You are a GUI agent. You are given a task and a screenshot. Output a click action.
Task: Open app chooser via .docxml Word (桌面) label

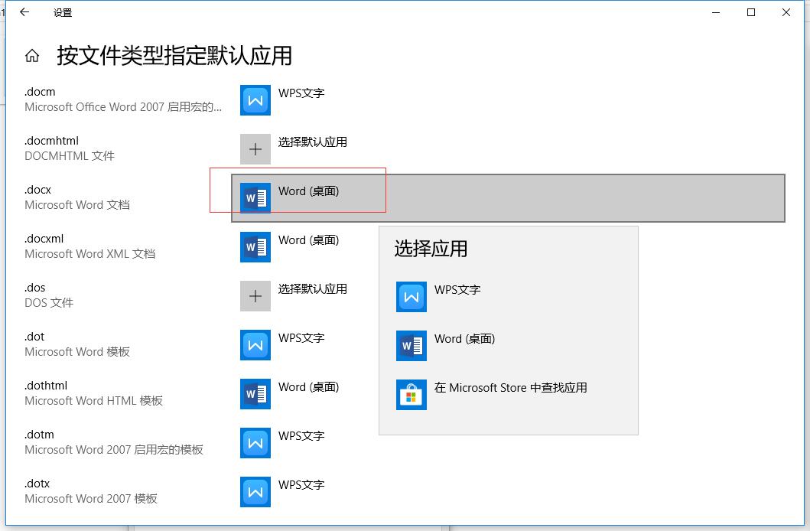click(308, 240)
